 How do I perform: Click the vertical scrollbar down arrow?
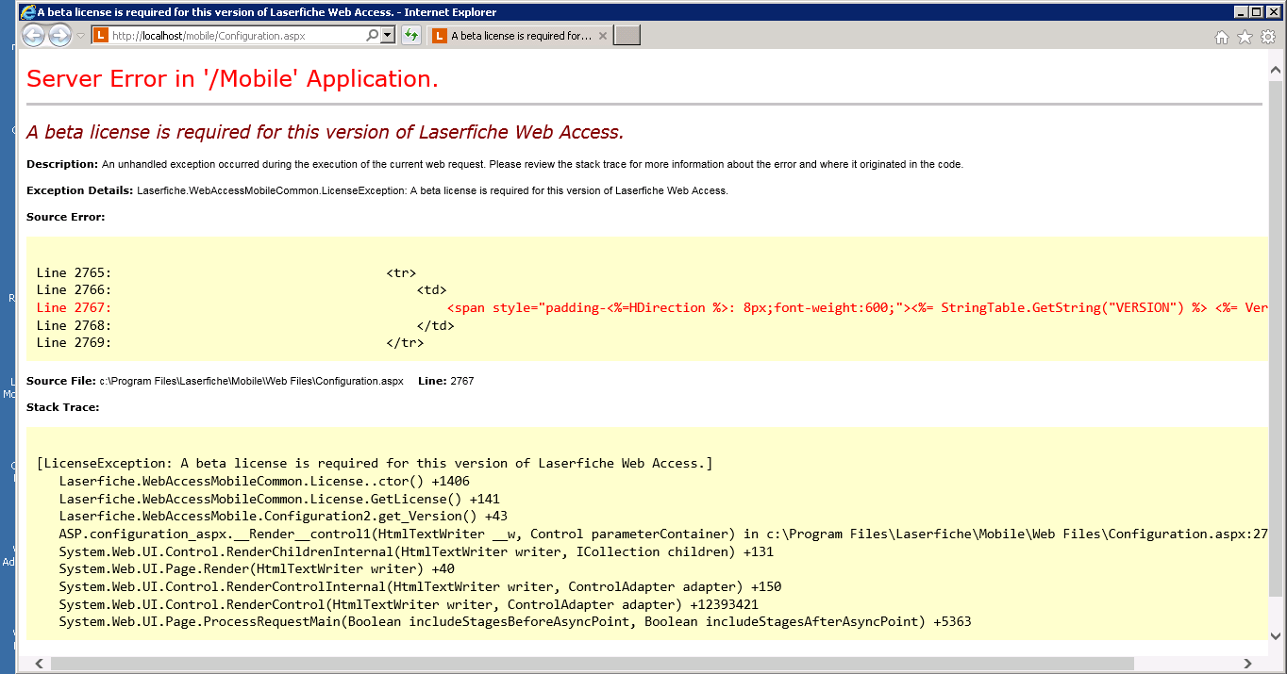(1276, 634)
